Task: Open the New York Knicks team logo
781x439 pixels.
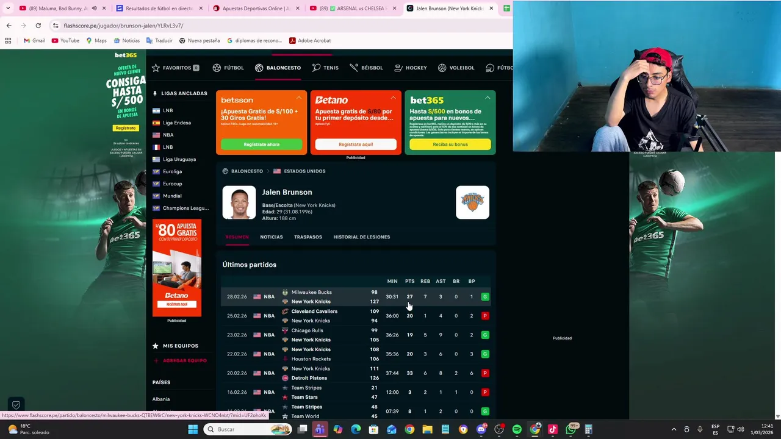Action: [x=472, y=202]
